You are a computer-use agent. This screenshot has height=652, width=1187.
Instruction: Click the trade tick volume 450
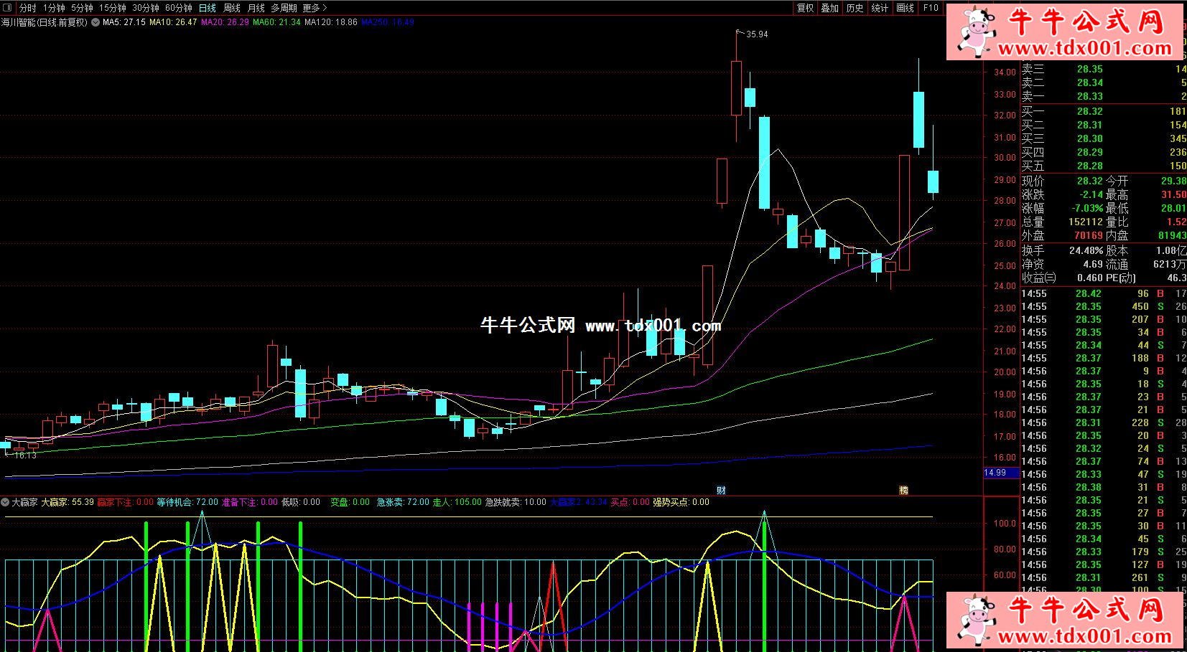[x=1140, y=307]
